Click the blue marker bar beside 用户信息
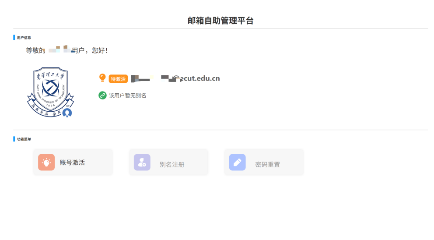 [14, 37]
